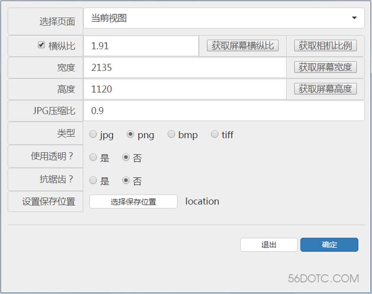The image size is (372, 294).
Task: Click the 退出 button to exit
Action: tap(269, 245)
